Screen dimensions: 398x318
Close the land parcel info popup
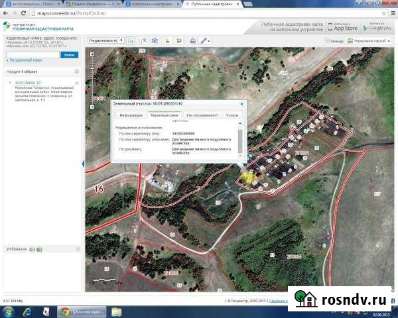(x=243, y=104)
